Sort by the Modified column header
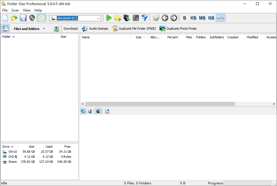Screen dimensions: 277x186 [255, 37]
